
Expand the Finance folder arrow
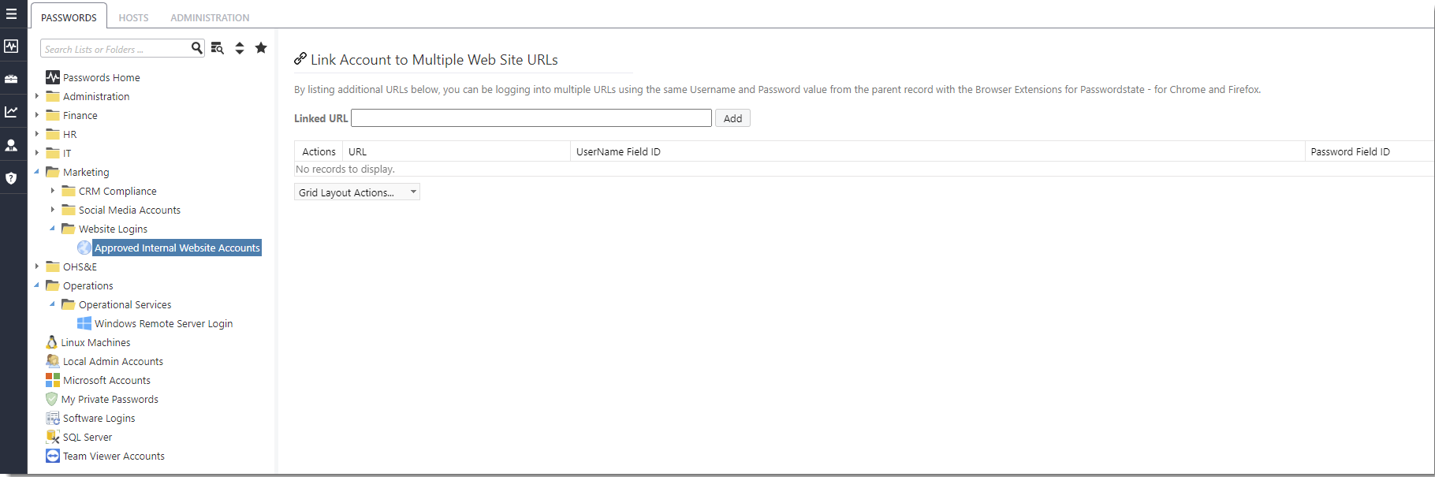tap(37, 115)
